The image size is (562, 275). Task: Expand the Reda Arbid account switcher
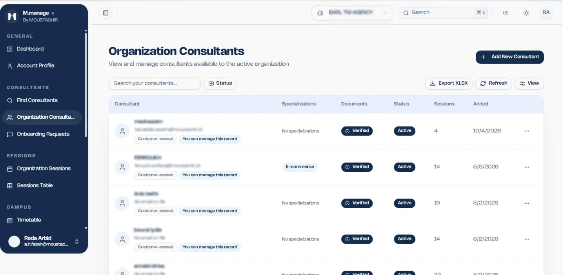tap(77, 241)
